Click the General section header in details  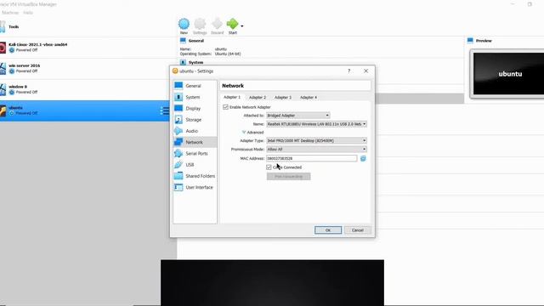tap(196, 41)
